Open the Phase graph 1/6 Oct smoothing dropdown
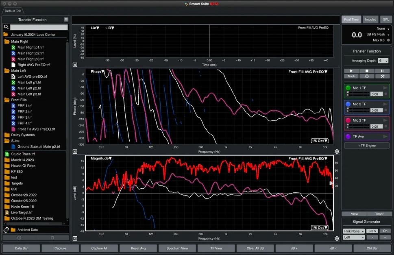 tap(320, 141)
